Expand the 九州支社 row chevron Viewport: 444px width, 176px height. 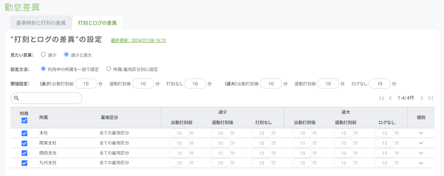tap(421, 163)
